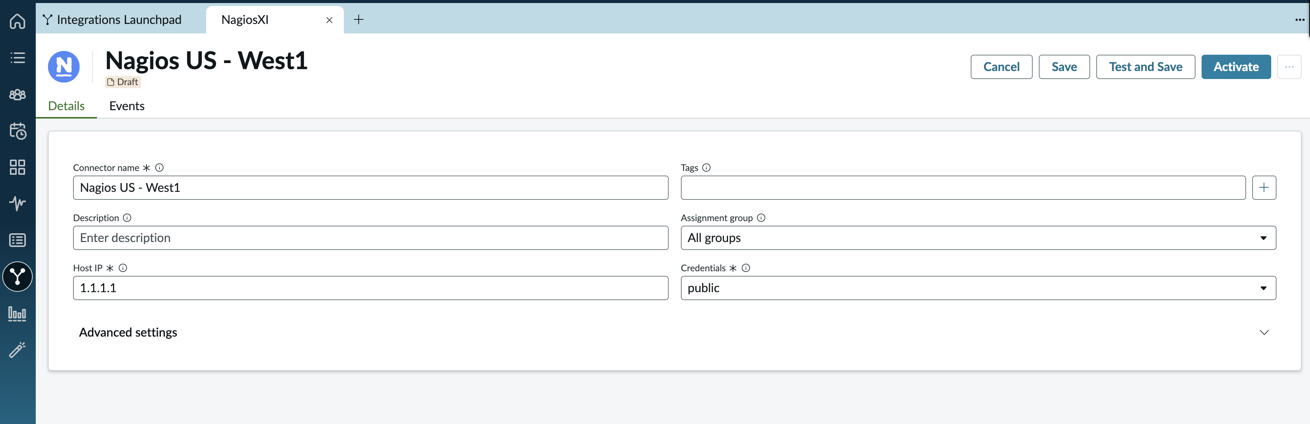The height and width of the screenshot is (424, 1310).
Task: Open the magic wand sidebar icon
Action: tap(17, 350)
